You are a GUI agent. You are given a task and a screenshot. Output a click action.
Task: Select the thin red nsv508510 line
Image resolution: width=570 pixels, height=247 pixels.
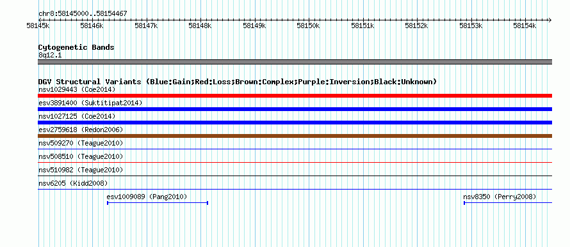pyautogui.click(x=295, y=162)
